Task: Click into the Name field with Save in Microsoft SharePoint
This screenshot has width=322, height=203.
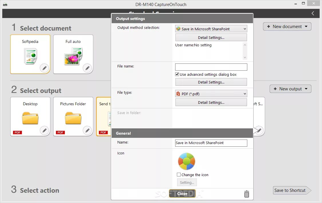Action: click(x=211, y=143)
